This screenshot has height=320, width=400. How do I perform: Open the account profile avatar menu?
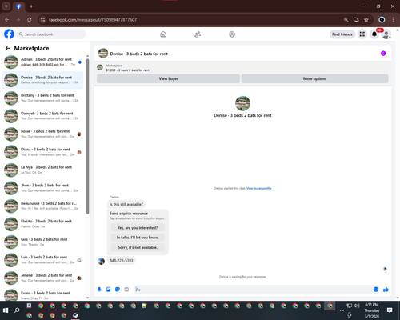coord(386,34)
